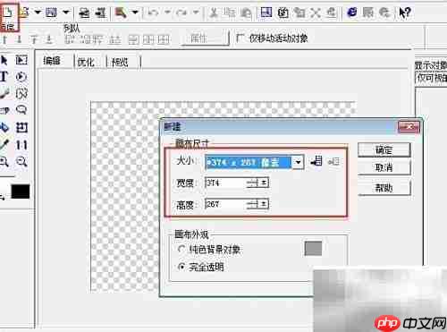Open the 大小 size combo dropdown
This screenshot has width=447, height=332.
pyautogui.click(x=298, y=162)
